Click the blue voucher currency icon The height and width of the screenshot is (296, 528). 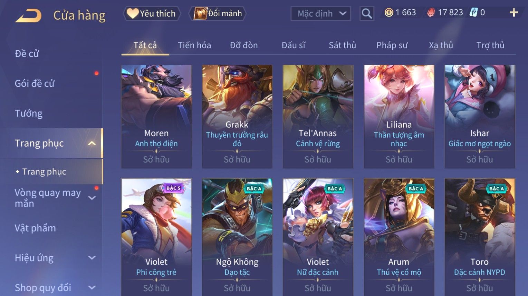pos(473,13)
